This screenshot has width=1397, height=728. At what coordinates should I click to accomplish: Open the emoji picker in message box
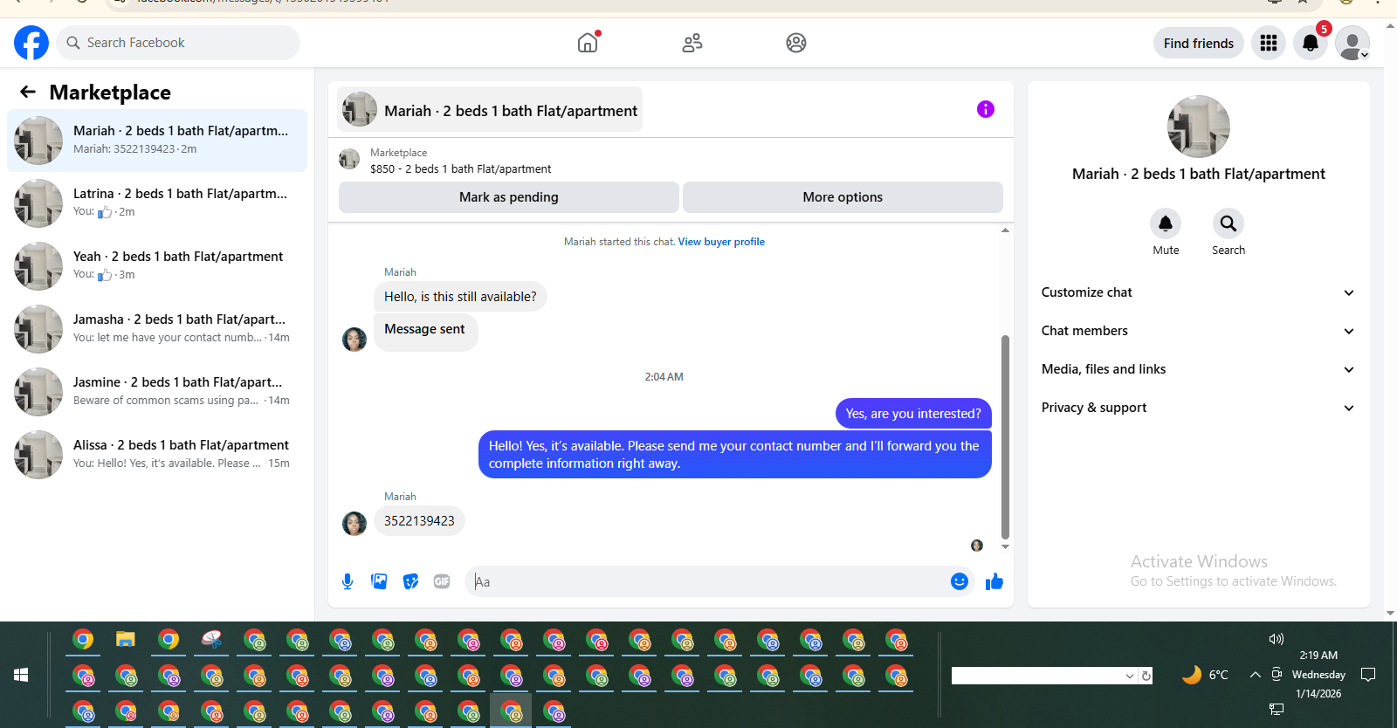click(x=960, y=581)
